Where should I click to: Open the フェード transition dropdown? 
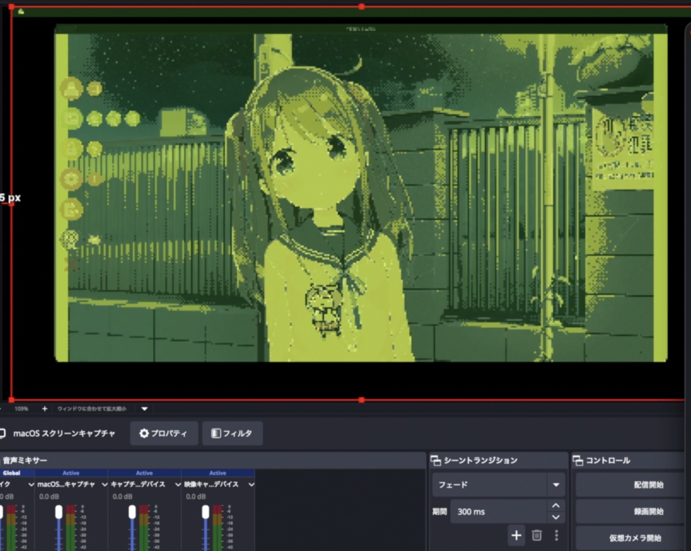(x=498, y=484)
